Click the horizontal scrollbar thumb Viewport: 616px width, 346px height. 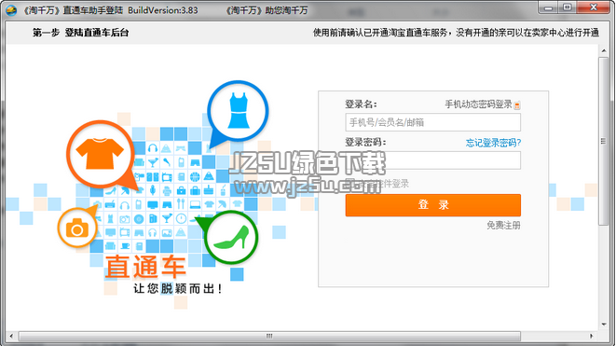coord(269,336)
